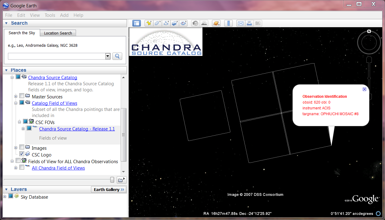Open the sky search dropdown arrow
Screen dimensions: 385x220
point(108,56)
